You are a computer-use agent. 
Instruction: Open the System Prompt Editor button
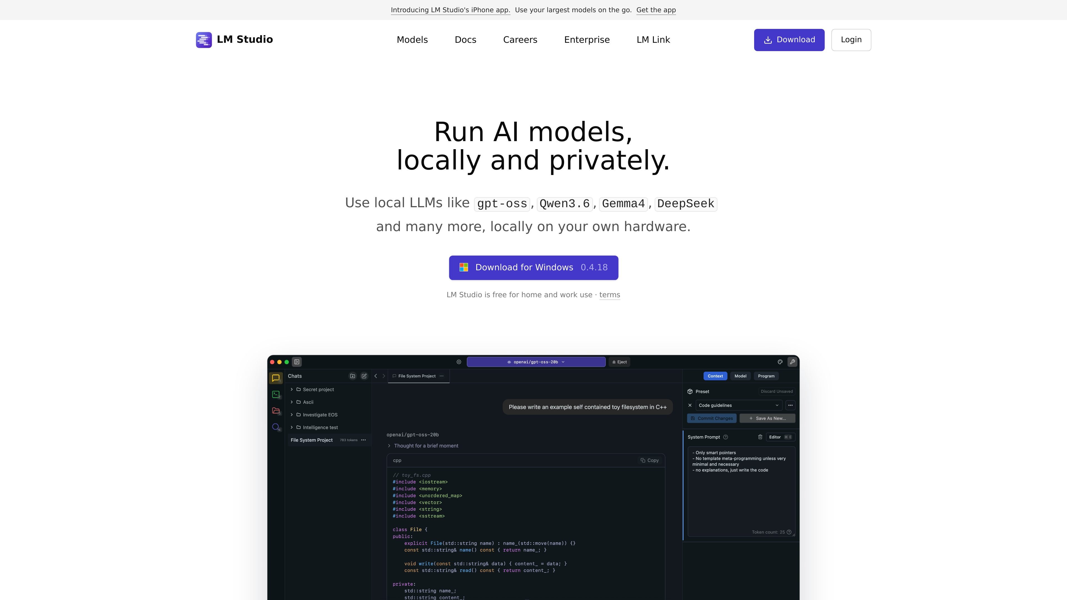tap(780, 437)
